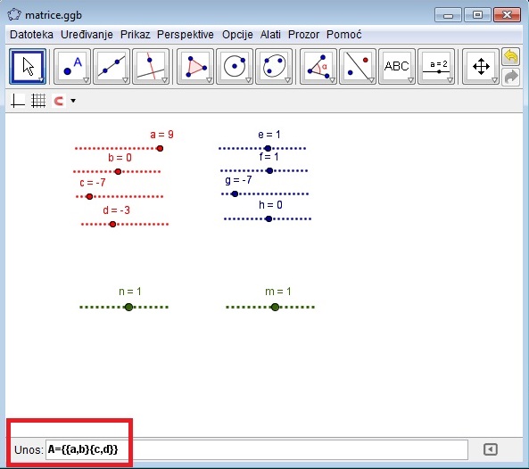Open the point capturing dropdown arrow
This screenshot has height=469, width=529.
[73, 101]
